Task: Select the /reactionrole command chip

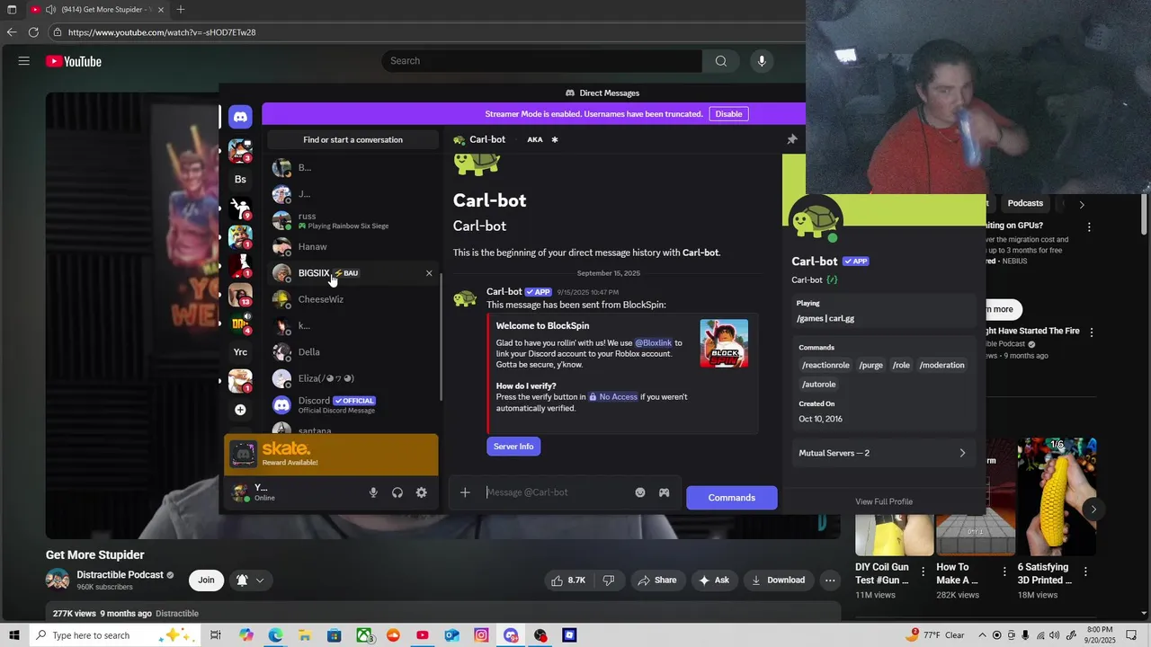Action: click(825, 365)
